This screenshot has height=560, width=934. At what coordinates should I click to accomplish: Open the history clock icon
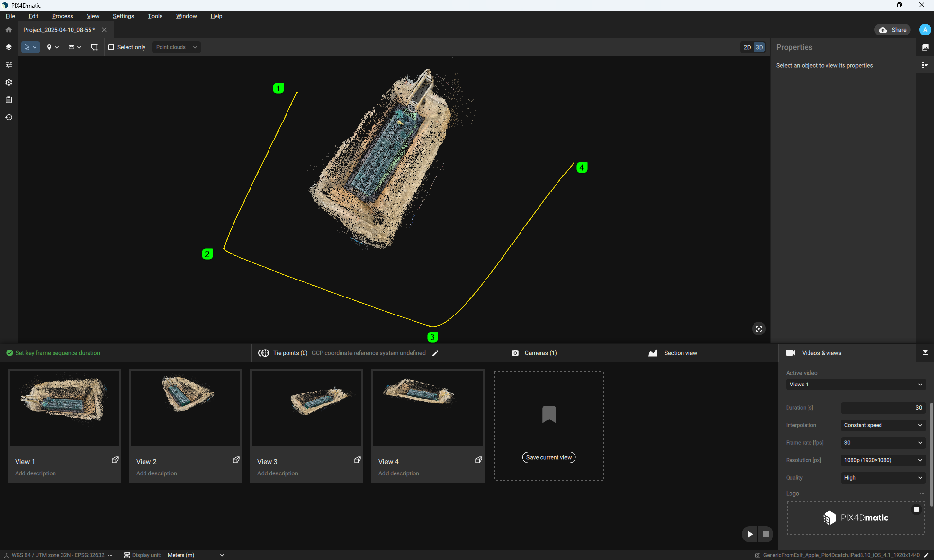pos(9,117)
